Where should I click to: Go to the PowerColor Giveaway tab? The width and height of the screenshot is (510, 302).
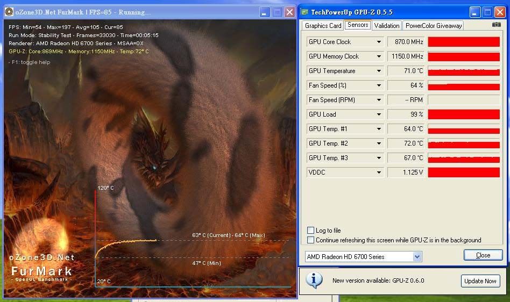tap(433, 26)
